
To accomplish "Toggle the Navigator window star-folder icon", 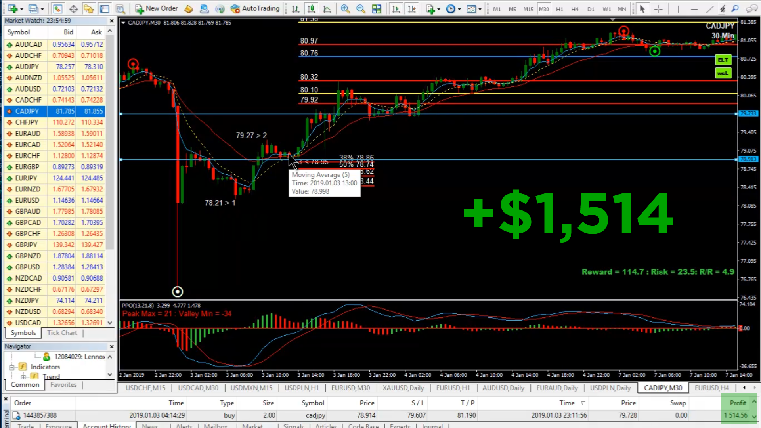I will coord(89,9).
